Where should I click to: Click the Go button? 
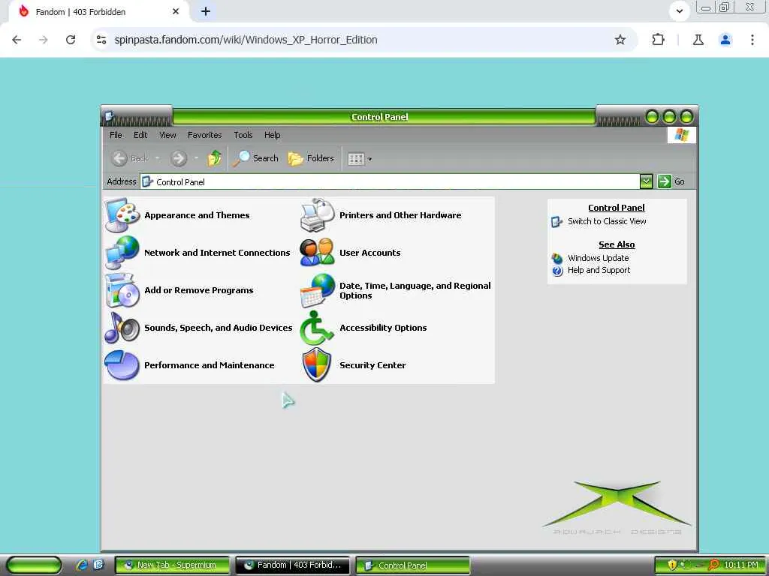click(x=671, y=181)
